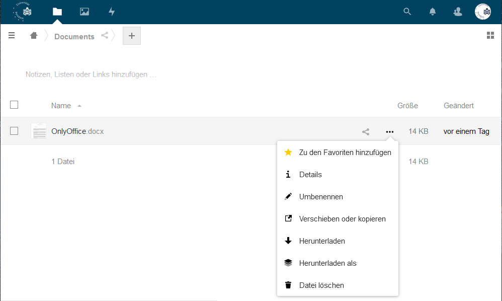
Task: Sort files by Name column header
Action: click(x=61, y=106)
